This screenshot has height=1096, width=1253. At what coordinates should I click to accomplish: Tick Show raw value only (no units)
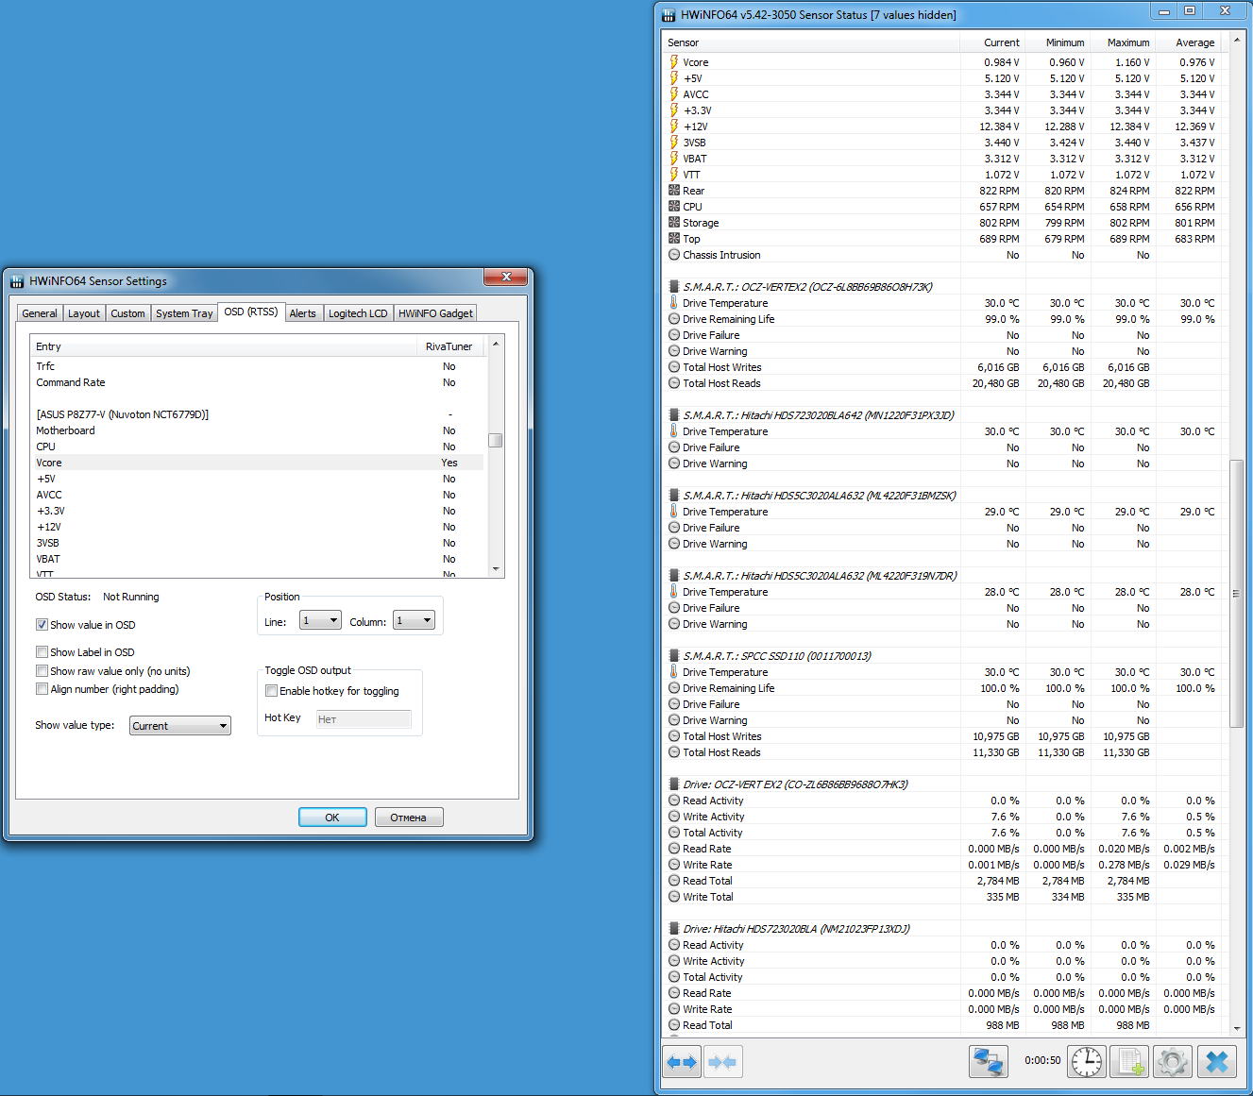click(x=42, y=671)
